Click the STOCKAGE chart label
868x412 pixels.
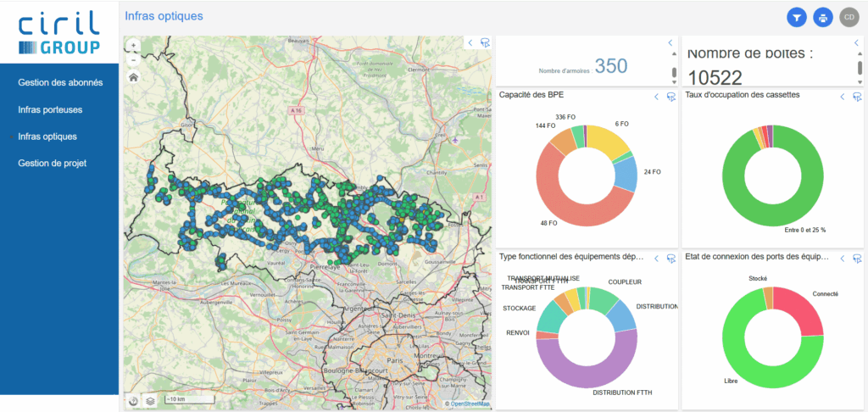point(520,309)
